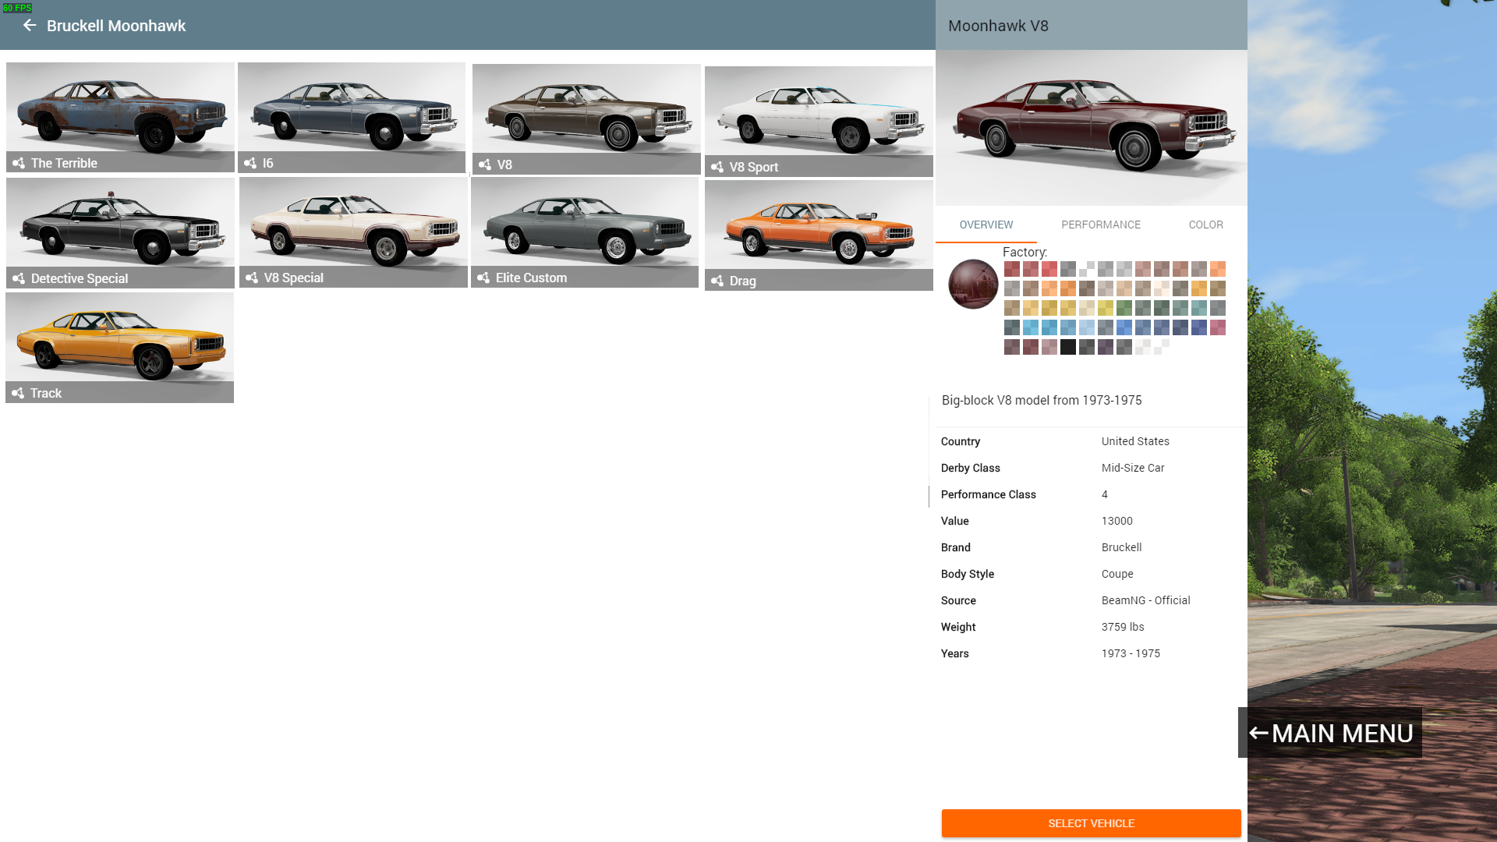
Task: Click config icon on V8 Special card
Action: click(252, 278)
